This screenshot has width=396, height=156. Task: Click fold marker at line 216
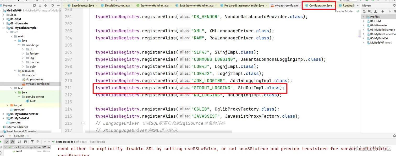point(83,123)
